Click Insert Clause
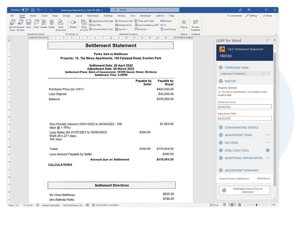The image size is (296, 228). click(168, 29)
